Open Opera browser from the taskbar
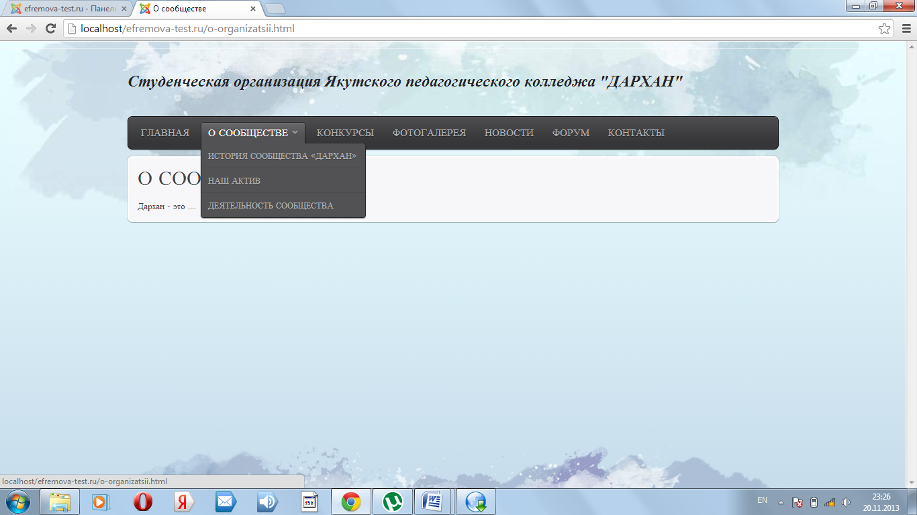This screenshot has height=515, width=917. click(x=142, y=502)
